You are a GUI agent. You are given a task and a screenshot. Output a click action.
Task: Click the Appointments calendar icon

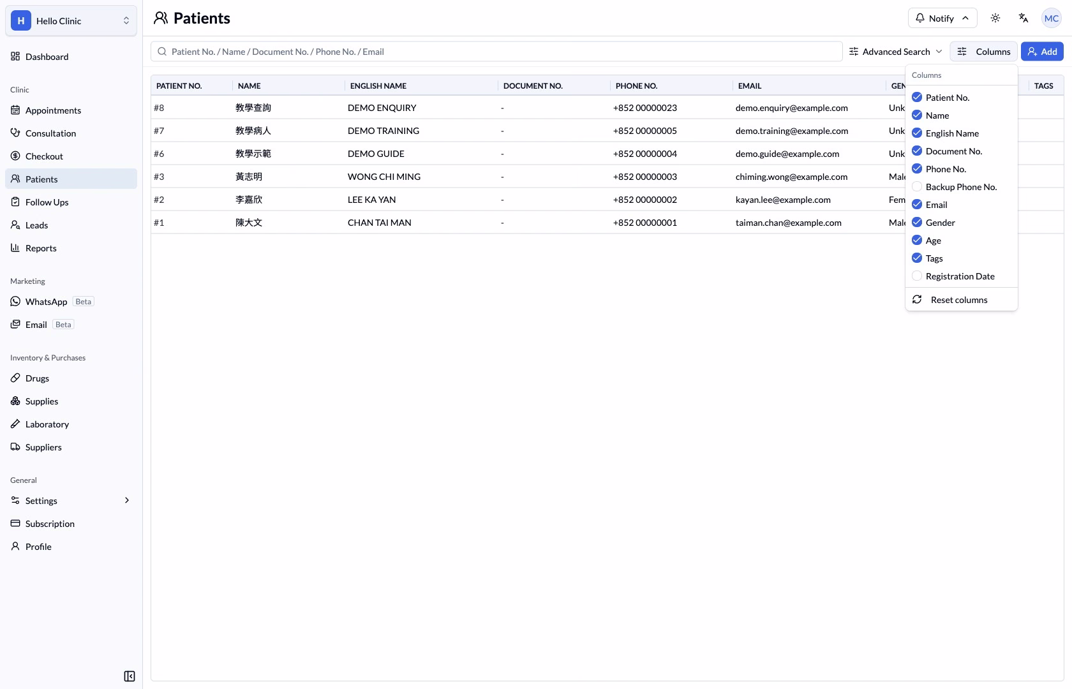15,110
